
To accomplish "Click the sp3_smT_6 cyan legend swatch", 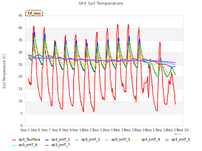I will pos(14,145).
